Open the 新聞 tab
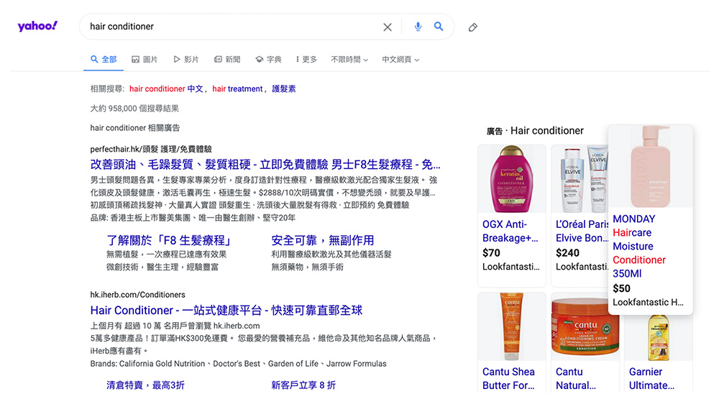The height and width of the screenshot is (417, 719). pos(227,59)
